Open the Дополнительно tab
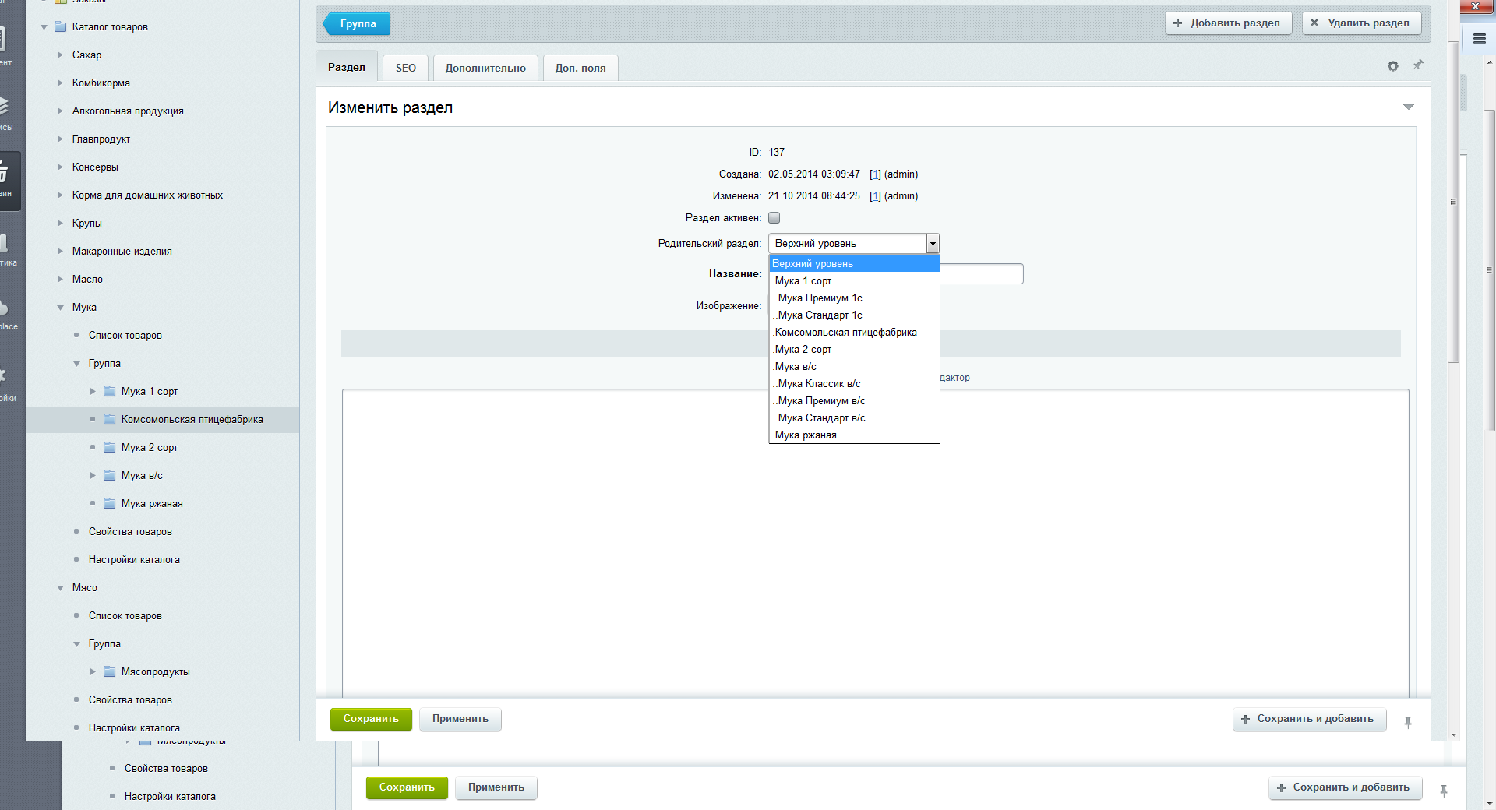The width and height of the screenshot is (1496, 810). coord(485,68)
